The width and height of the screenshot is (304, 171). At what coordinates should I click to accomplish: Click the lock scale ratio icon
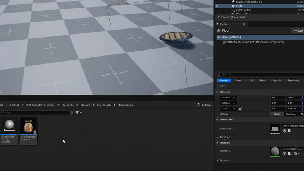[x=241, y=109]
